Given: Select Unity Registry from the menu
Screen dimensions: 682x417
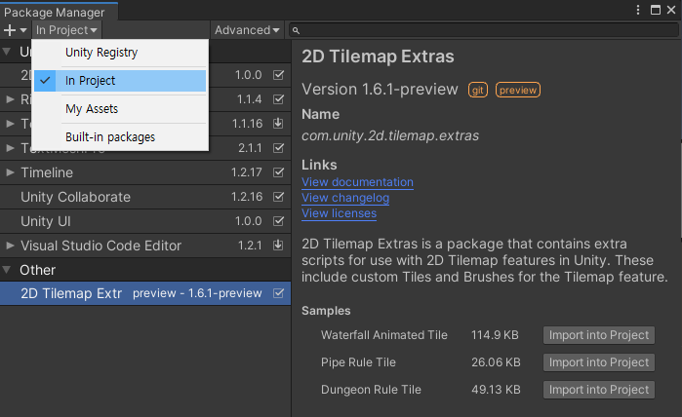Looking at the screenshot, I should point(120,53).
